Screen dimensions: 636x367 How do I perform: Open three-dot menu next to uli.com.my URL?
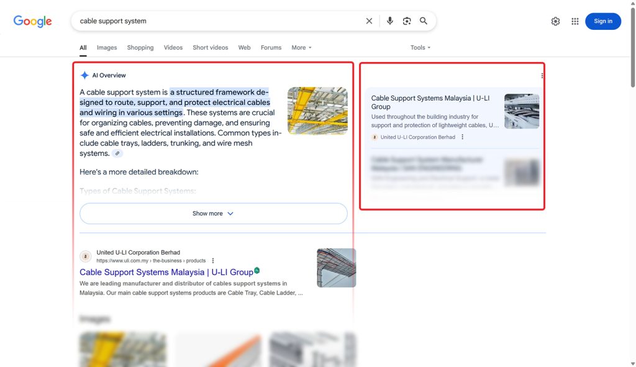[213, 261]
